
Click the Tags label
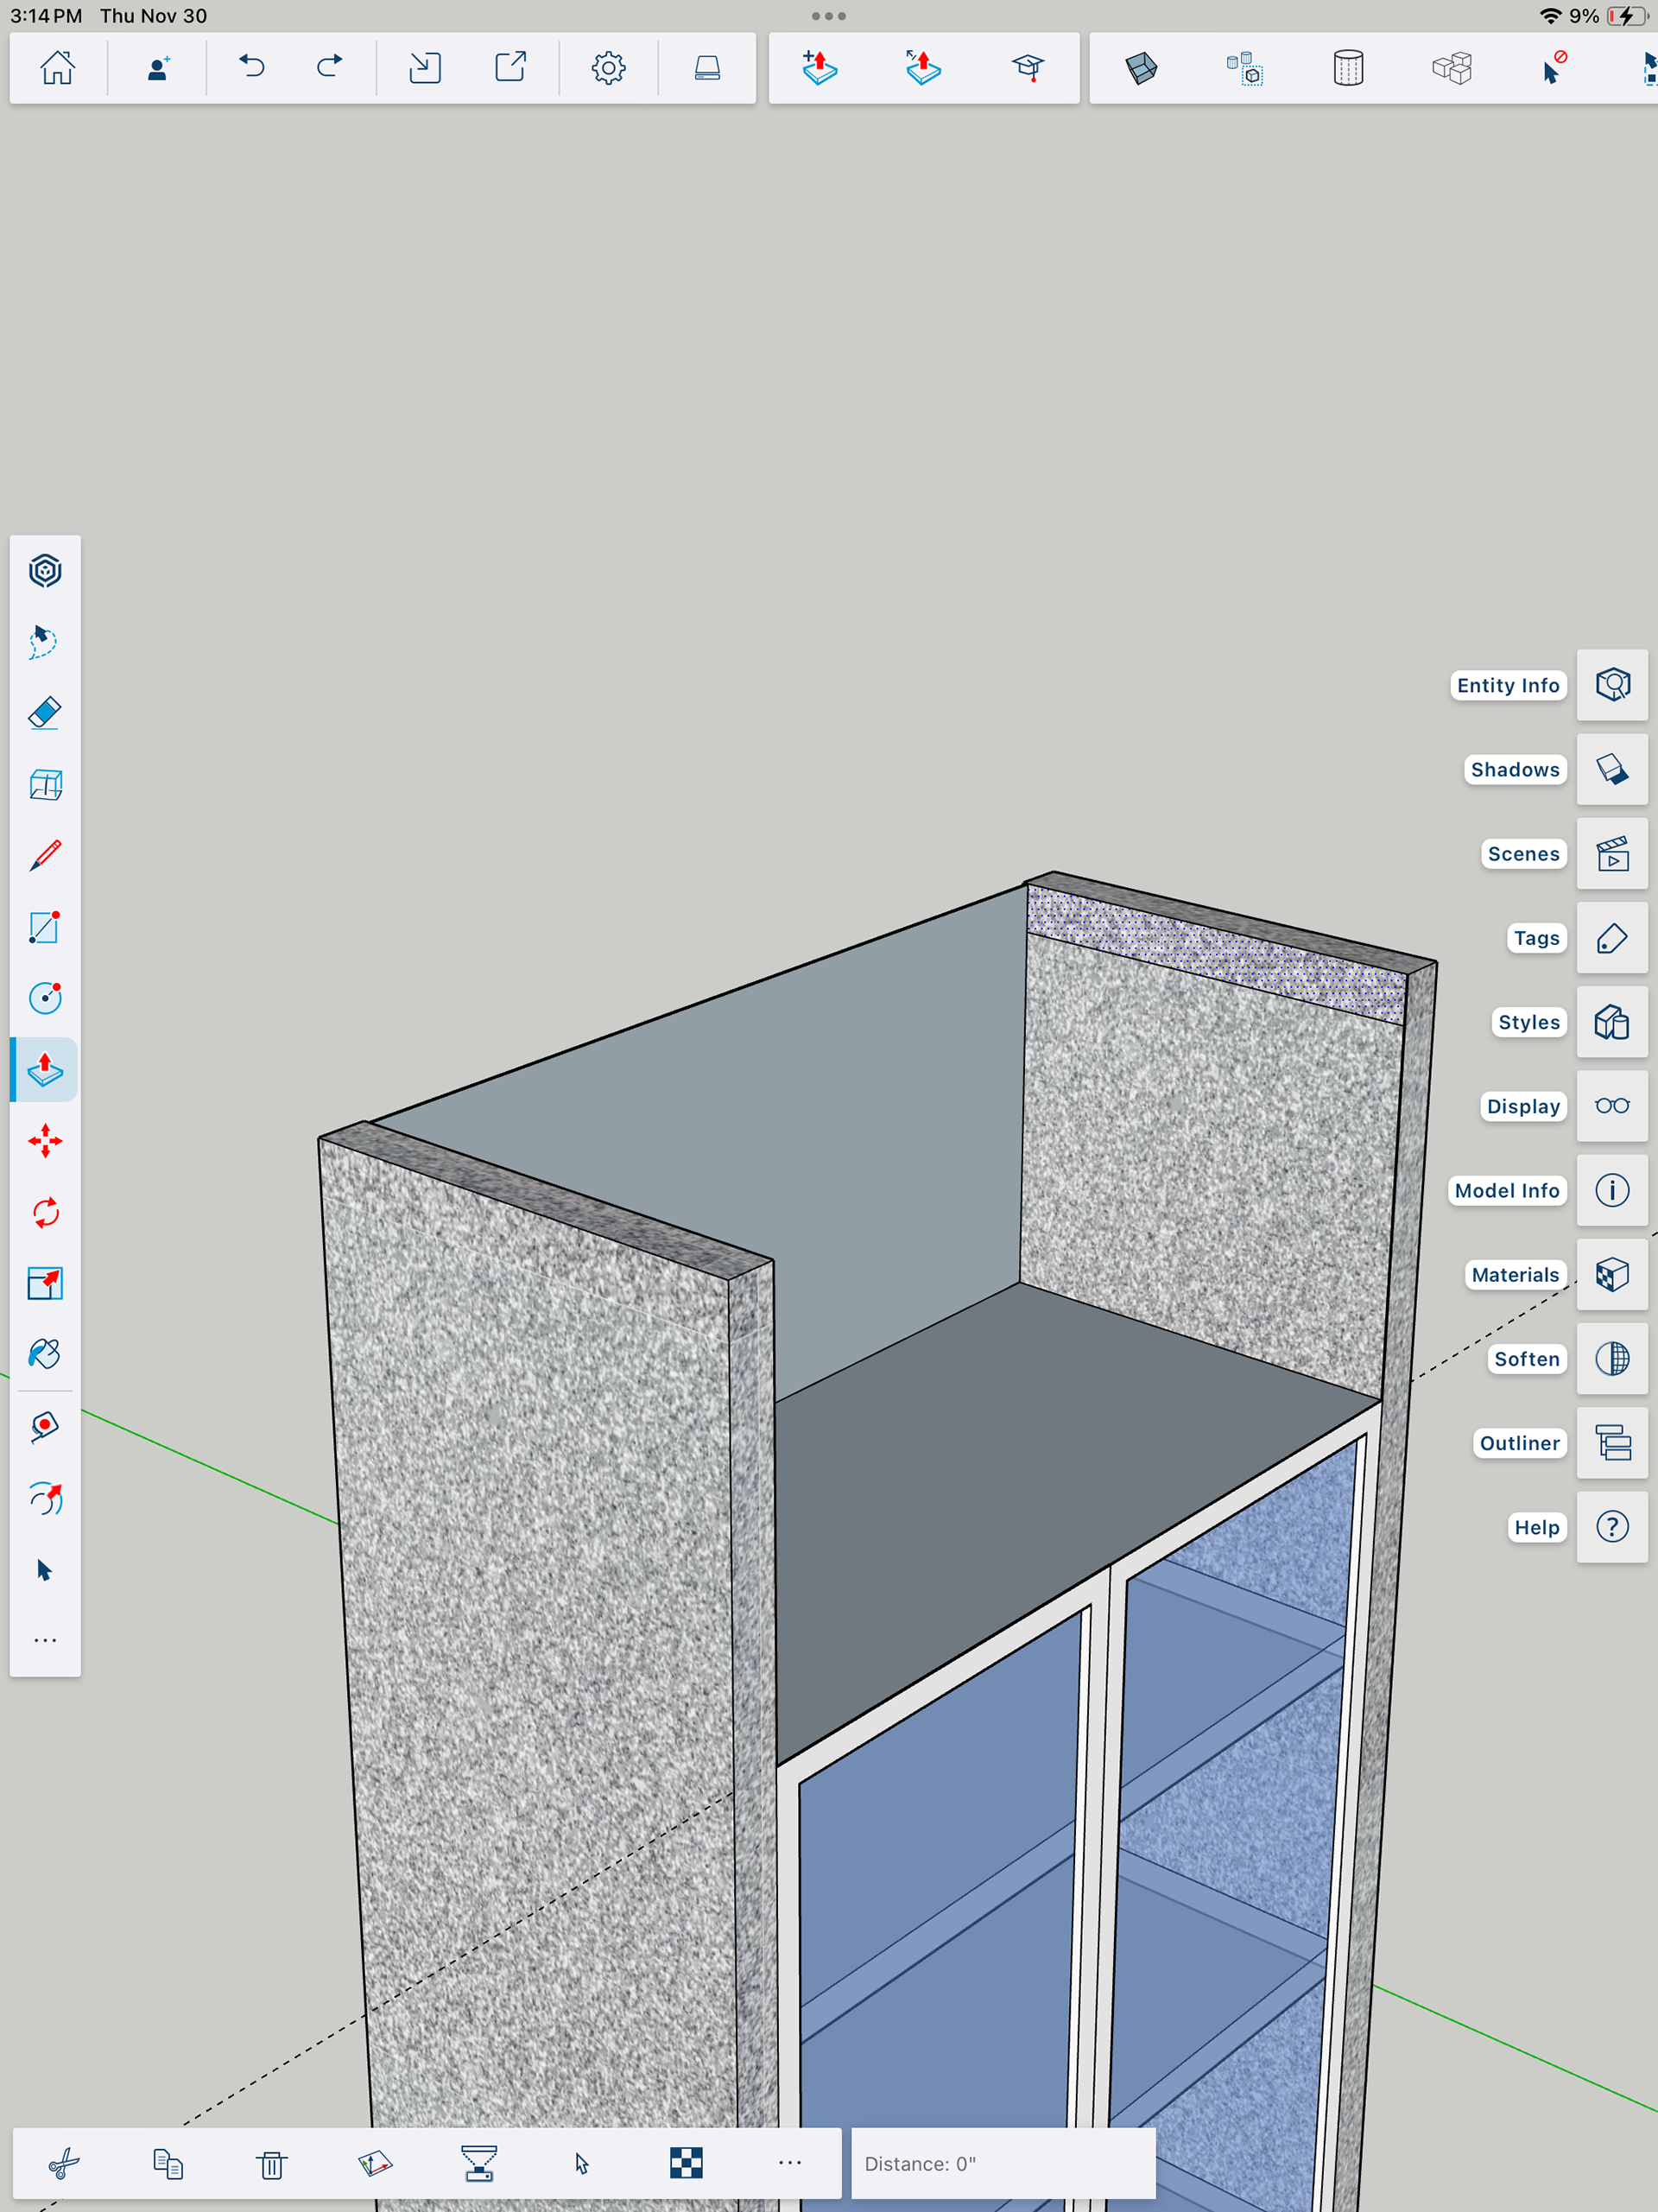1536,938
